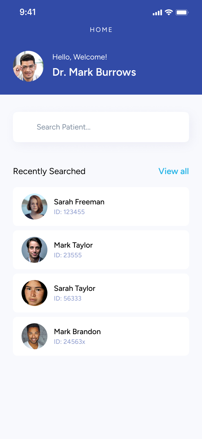Tap the Wi-Fi status icon
202x439 pixels.
[169, 12]
